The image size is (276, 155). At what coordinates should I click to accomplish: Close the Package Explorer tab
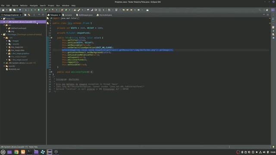pos(20,15)
